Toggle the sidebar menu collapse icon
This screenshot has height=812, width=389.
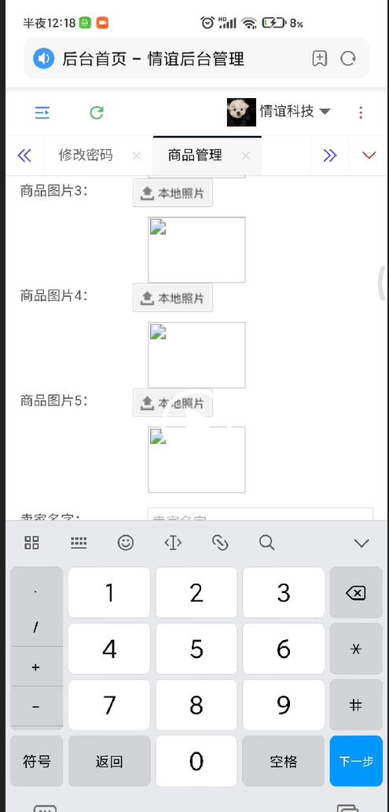point(42,112)
